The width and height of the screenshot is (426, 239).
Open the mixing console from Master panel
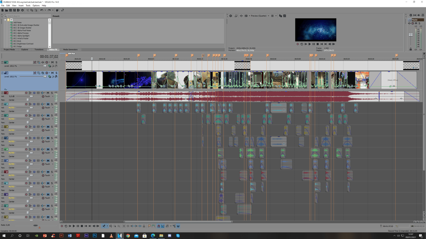[x=423, y=15]
